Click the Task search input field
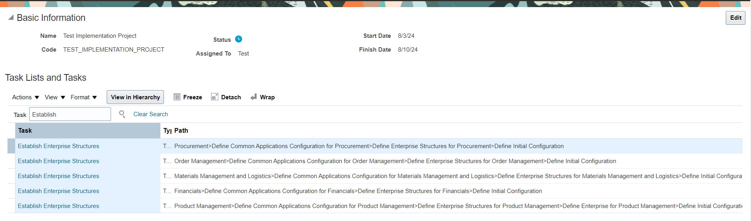Screen dimensions: 751x221 [70, 114]
